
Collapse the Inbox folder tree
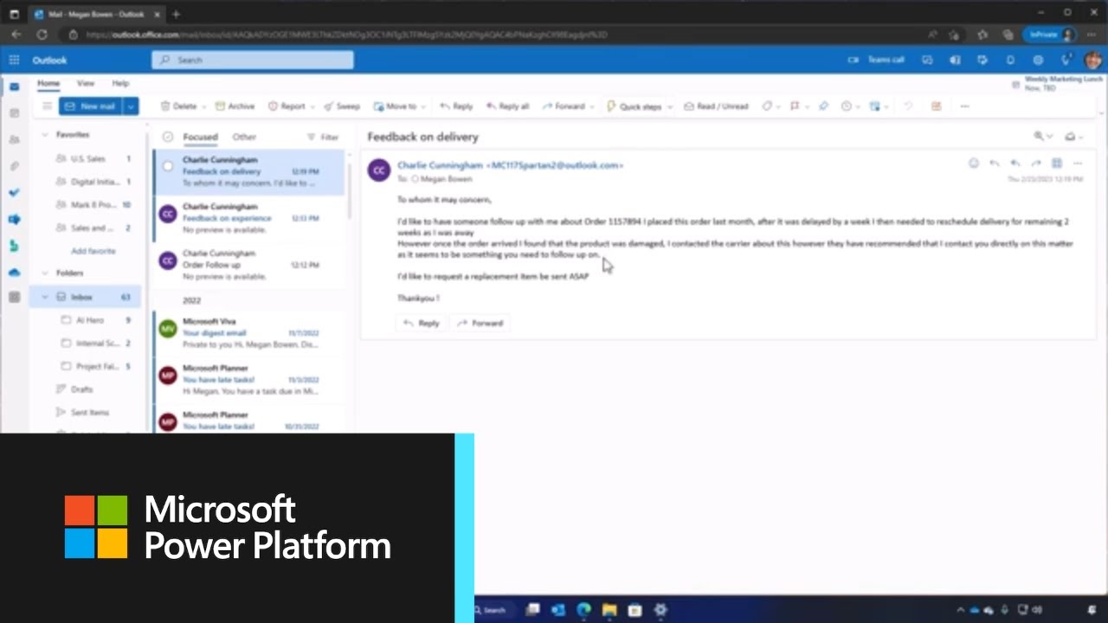pos(43,296)
